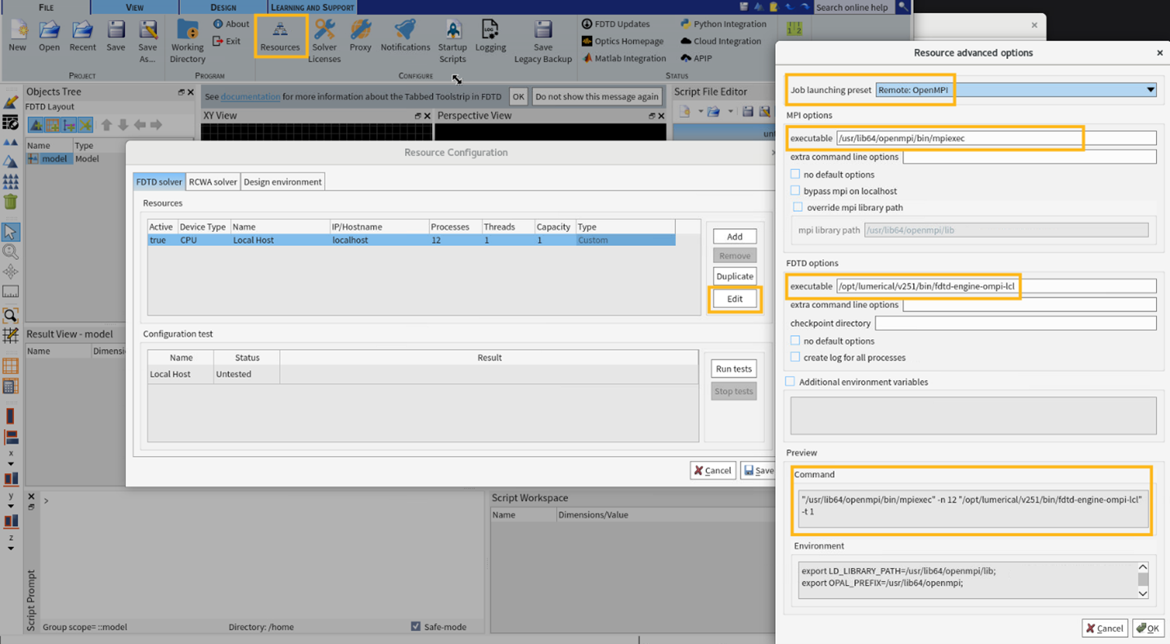Open Python Integration status item
Image resolution: width=1170 pixels, height=644 pixels.
[722, 24]
